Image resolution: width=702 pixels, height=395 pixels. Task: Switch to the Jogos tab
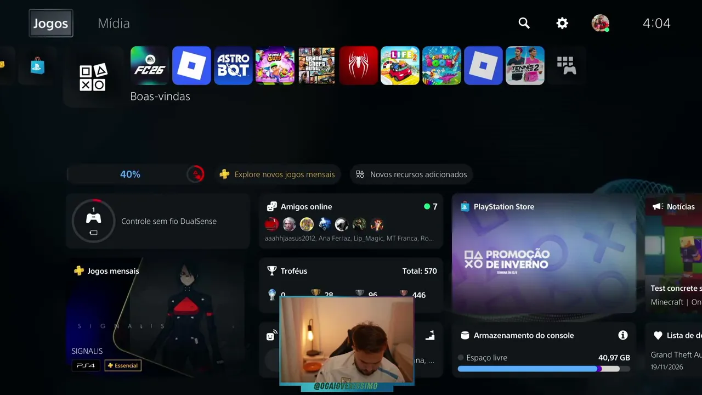(x=50, y=23)
